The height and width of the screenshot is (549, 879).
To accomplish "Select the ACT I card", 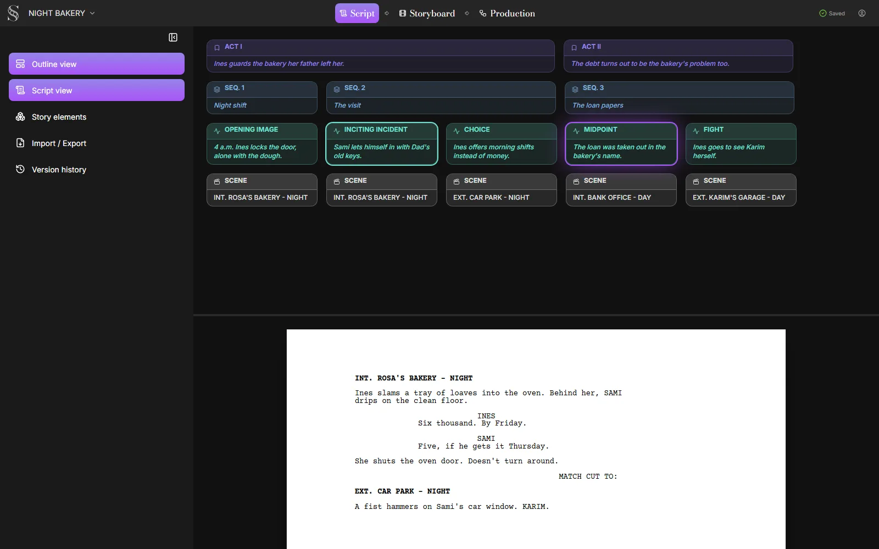I will coord(381,55).
